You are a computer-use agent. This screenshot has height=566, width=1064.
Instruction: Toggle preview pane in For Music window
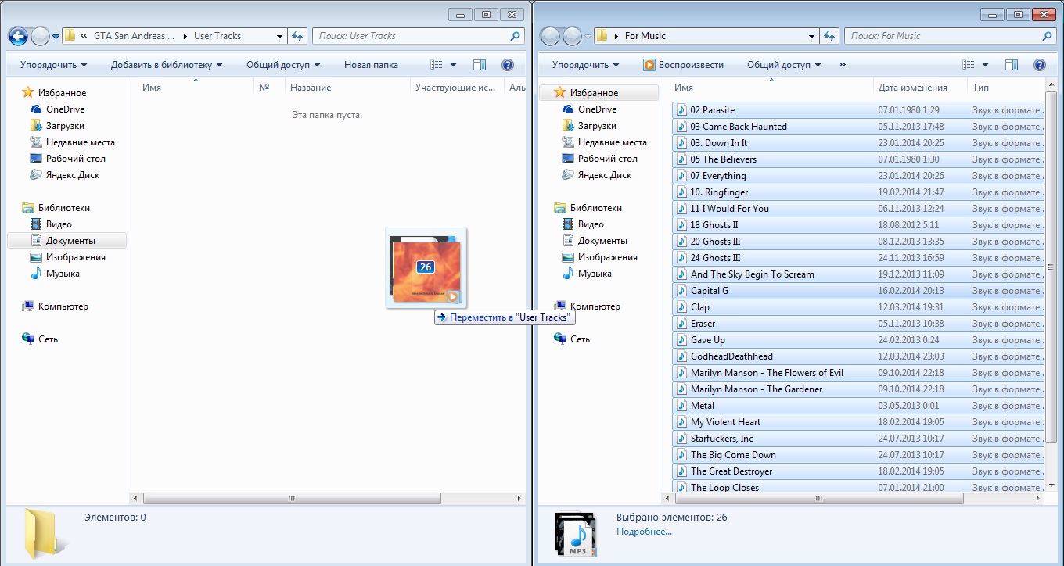(1012, 65)
